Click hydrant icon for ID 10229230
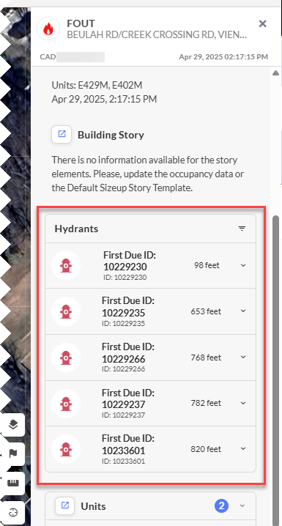282x526 pixels. pos(66,266)
